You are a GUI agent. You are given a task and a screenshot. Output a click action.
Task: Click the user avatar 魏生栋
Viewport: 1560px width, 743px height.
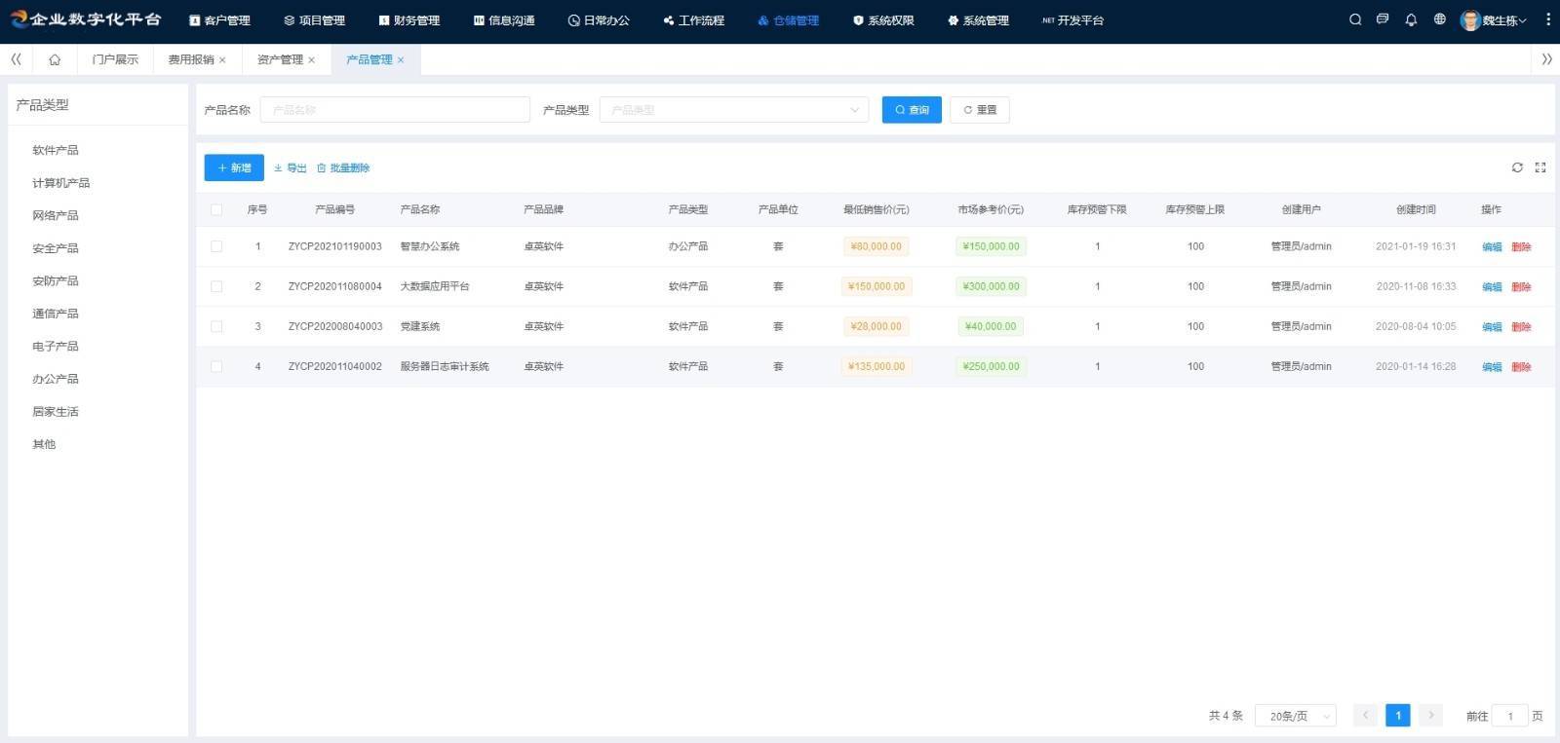click(x=1470, y=20)
